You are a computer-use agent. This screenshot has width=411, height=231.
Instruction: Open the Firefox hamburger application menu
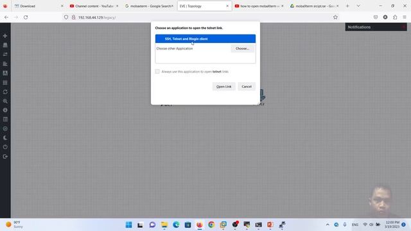point(405,17)
